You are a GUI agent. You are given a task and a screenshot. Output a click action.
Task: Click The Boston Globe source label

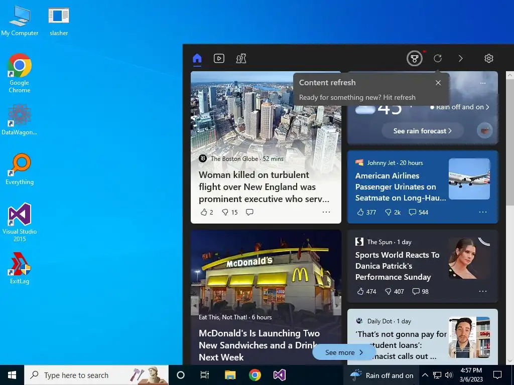[x=234, y=159]
